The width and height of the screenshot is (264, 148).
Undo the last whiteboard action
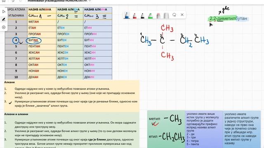13,1
